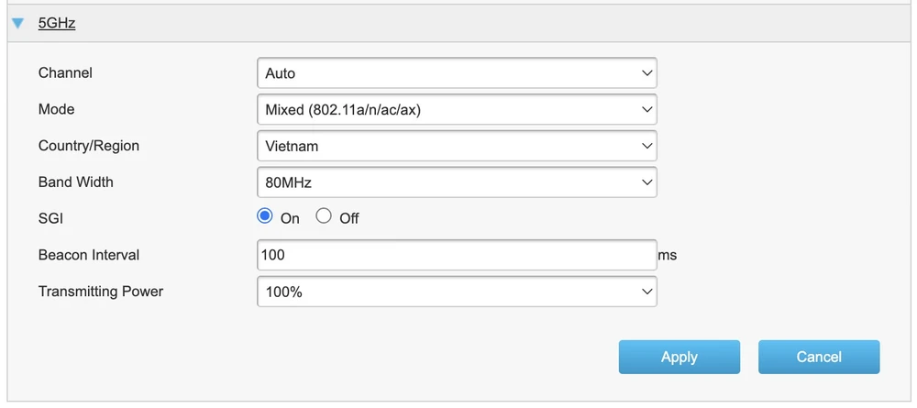
Task: Click the Band Width field label
Action: coord(76,182)
